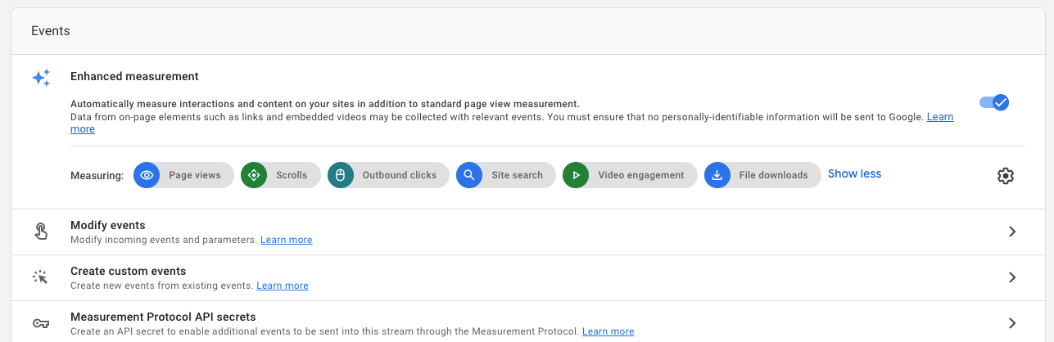1054x342 pixels.
Task: Collapse measuring list with Show less
Action: click(x=854, y=174)
